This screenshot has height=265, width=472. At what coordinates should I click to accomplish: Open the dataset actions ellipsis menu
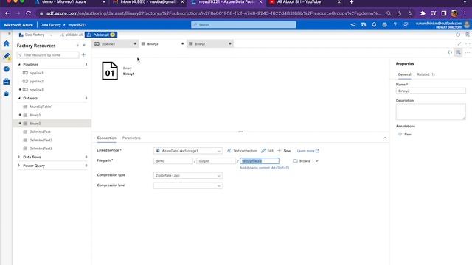click(x=467, y=52)
